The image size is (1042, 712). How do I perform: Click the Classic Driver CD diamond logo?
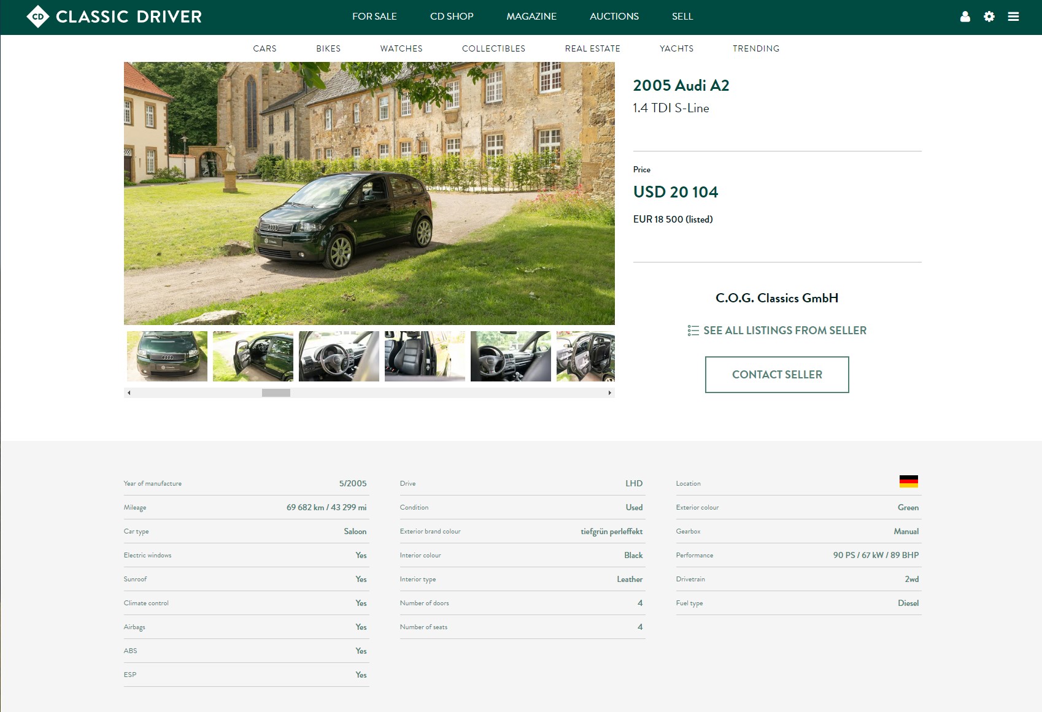click(x=38, y=17)
